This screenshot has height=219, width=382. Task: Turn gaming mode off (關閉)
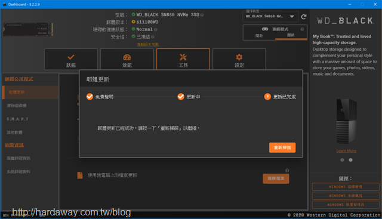[291, 35]
